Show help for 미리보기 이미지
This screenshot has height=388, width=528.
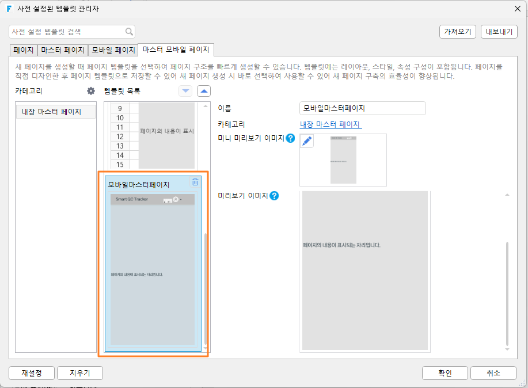click(275, 196)
